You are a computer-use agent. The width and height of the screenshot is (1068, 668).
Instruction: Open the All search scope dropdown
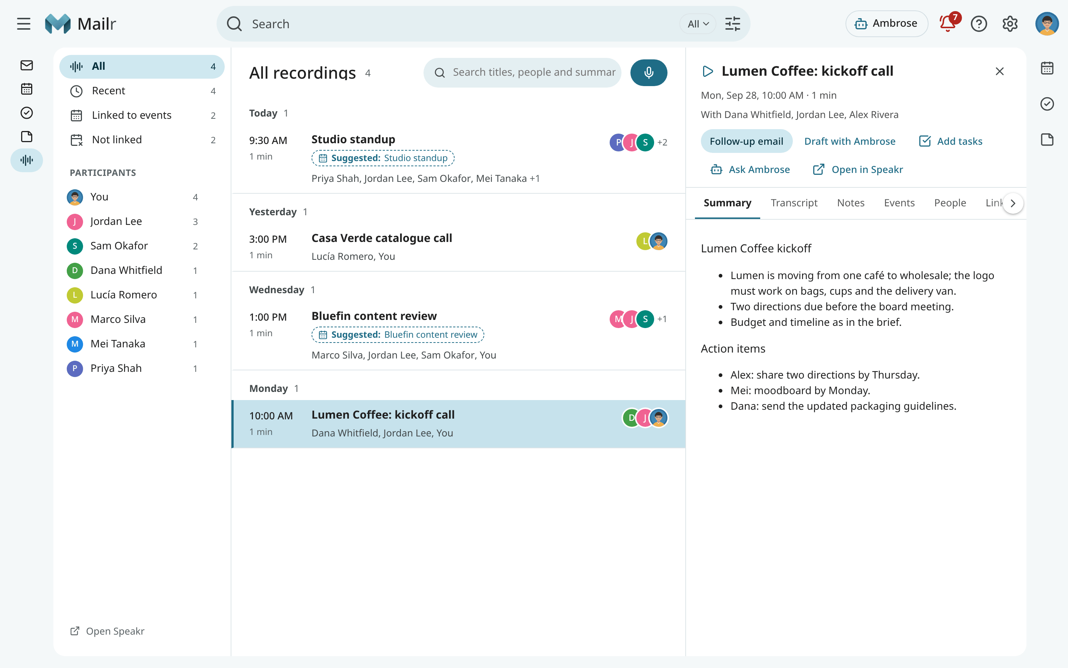(x=698, y=24)
